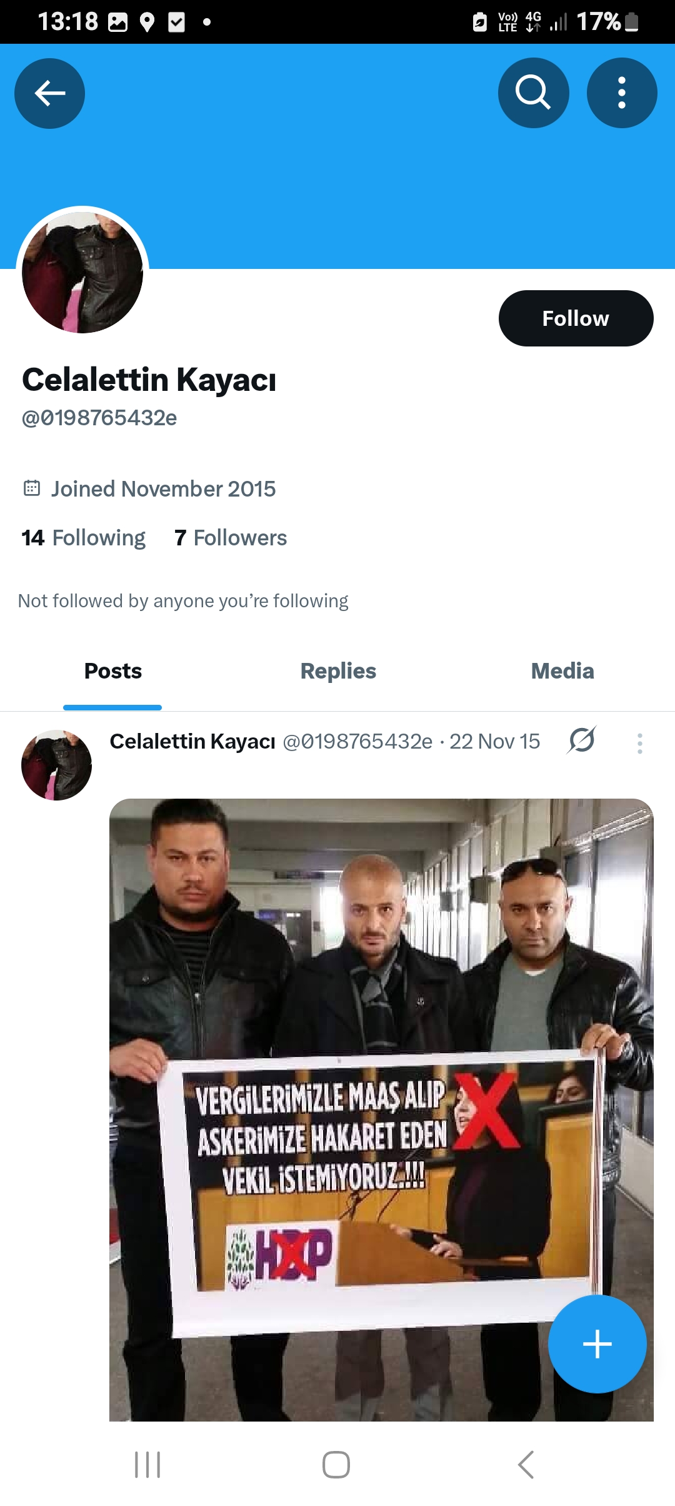The height and width of the screenshot is (1506, 675).
Task: Follow Celalettin Kayacı
Action: (576, 318)
